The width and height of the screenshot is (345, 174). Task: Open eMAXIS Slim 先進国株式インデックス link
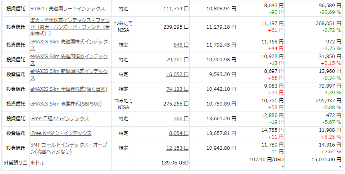(x=69, y=45)
